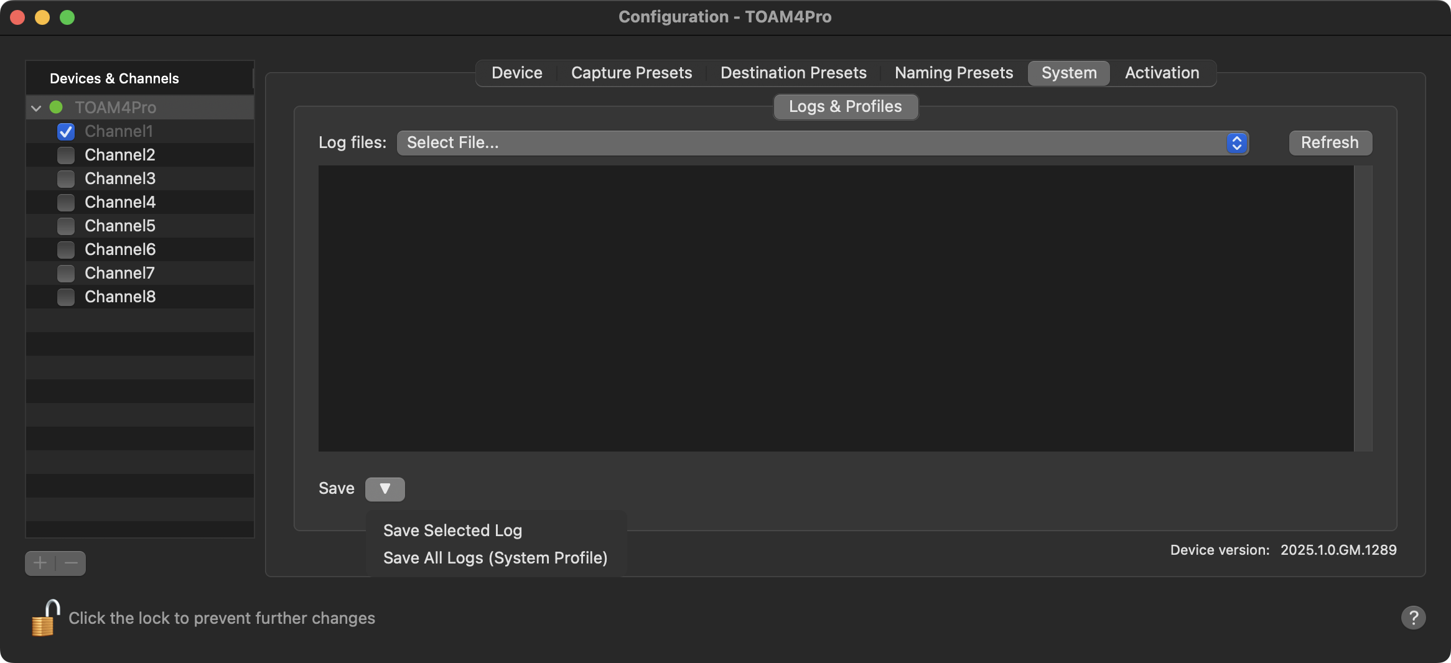Tick the Channel3 checkbox
The width and height of the screenshot is (1451, 663).
coord(66,178)
